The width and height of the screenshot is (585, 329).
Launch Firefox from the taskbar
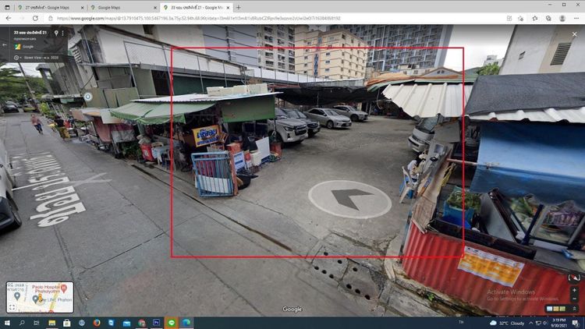tap(97, 323)
